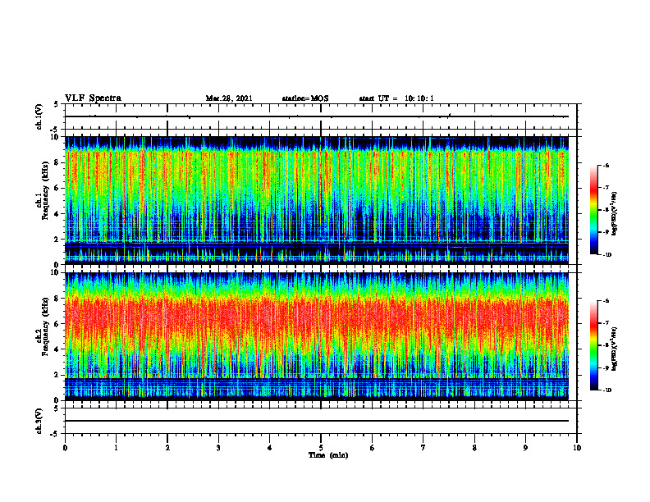Click time axis tick label "7"
The width and height of the screenshot is (650, 502).
pos(423,448)
